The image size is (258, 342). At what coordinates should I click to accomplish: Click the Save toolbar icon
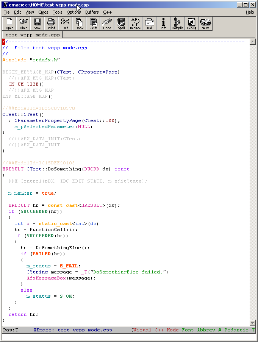click(x=38, y=23)
